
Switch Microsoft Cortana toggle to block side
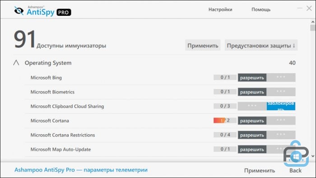[x=281, y=121]
